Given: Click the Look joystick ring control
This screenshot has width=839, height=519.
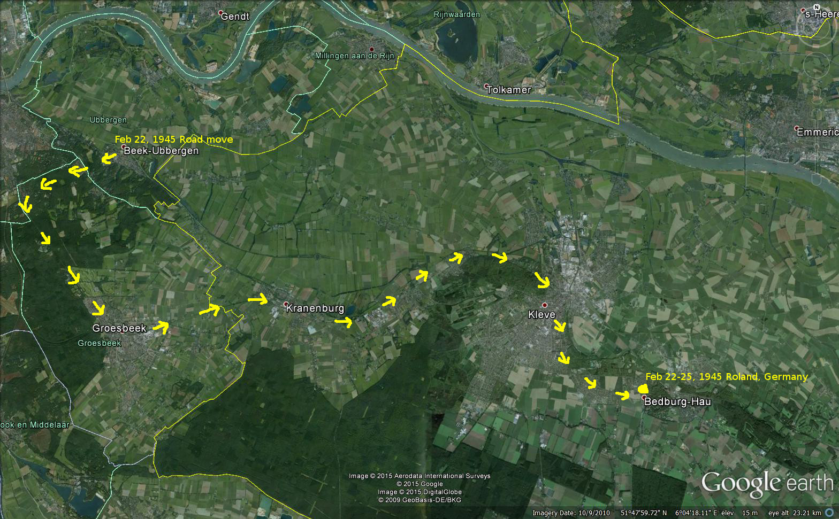Looking at the screenshot, I should point(817,24).
